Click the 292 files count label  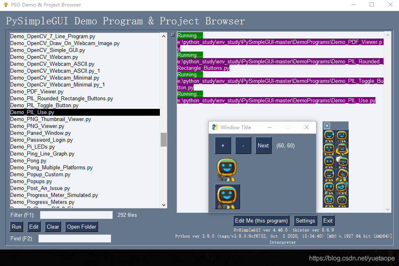click(127, 215)
